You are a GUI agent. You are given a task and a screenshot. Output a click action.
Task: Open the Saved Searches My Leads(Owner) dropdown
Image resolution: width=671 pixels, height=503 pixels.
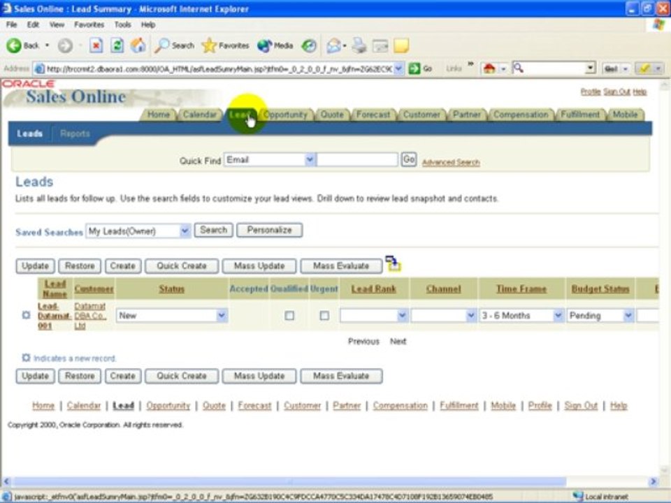[x=185, y=231]
